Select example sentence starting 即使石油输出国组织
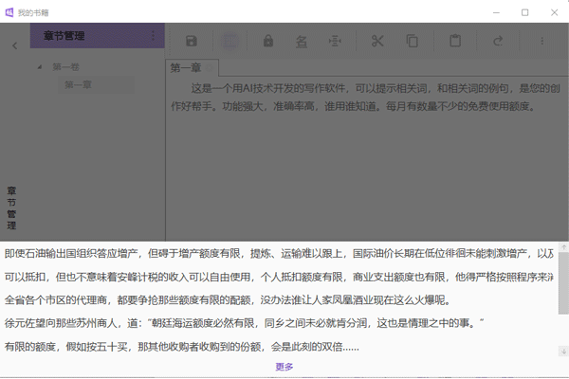Screen dimensions: 569x379 click(x=279, y=254)
